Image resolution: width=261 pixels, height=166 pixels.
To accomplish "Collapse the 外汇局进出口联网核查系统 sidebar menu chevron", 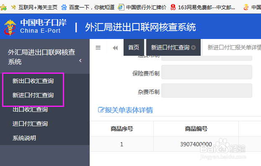I will point(80,61).
